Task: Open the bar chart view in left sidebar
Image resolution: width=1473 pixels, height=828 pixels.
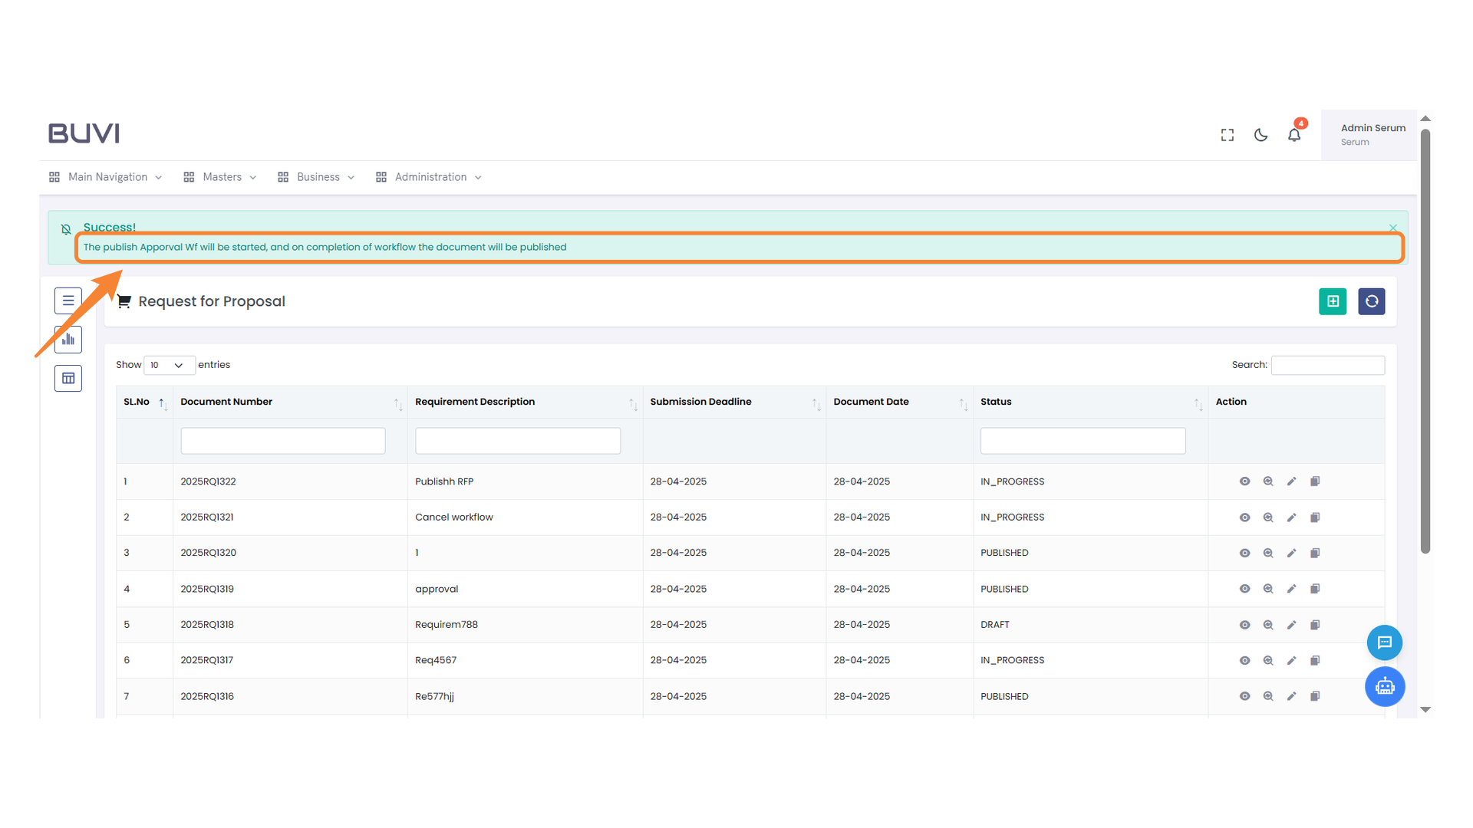Action: pyautogui.click(x=68, y=339)
